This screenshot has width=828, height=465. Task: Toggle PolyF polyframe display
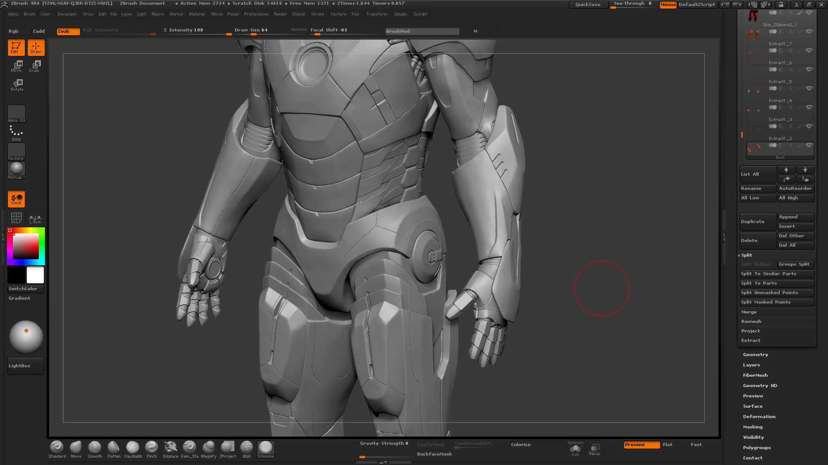click(16, 218)
